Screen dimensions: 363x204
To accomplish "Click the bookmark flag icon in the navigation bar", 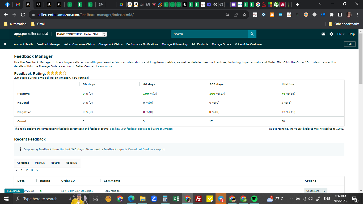I will click(x=5, y=44).
